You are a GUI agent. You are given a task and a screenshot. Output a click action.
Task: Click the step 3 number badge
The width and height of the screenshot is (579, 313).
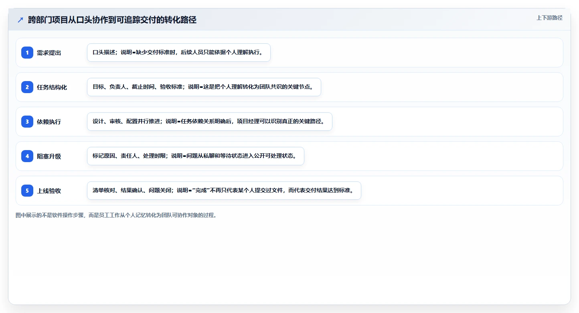[27, 122]
